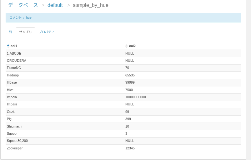This screenshot has width=251, height=160.
Task: Select the 1,ABCDE cell
Action: (x=65, y=53)
